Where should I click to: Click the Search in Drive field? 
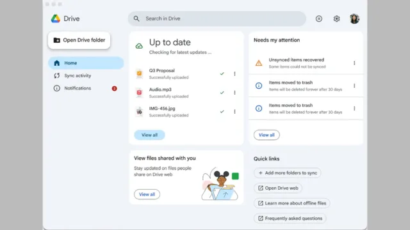pyautogui.click(x=217, y=19)
